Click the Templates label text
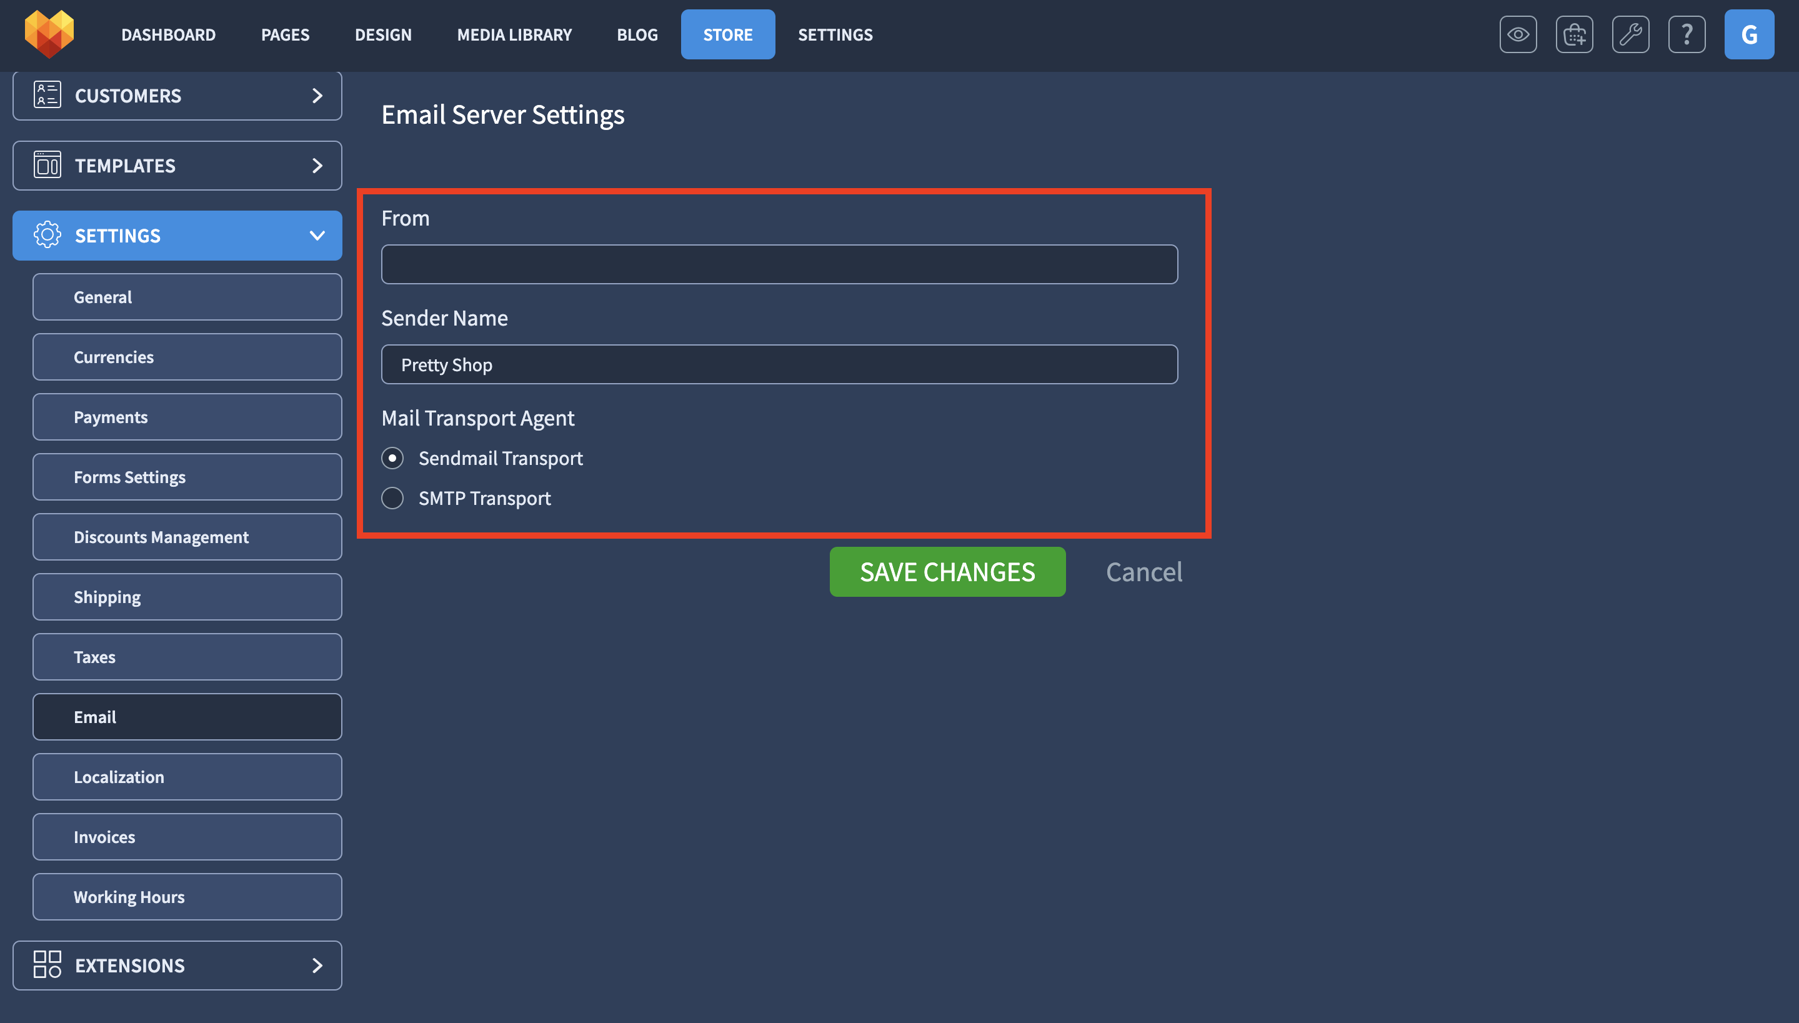This screenshot has width=1799, height=1023. 125,166
